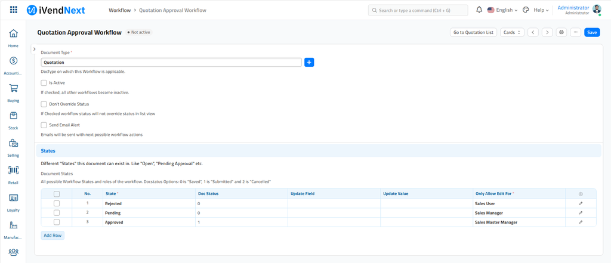Click the Sales User role cell
The width and height of the screenshot is (611, 263).
[519, 203]
